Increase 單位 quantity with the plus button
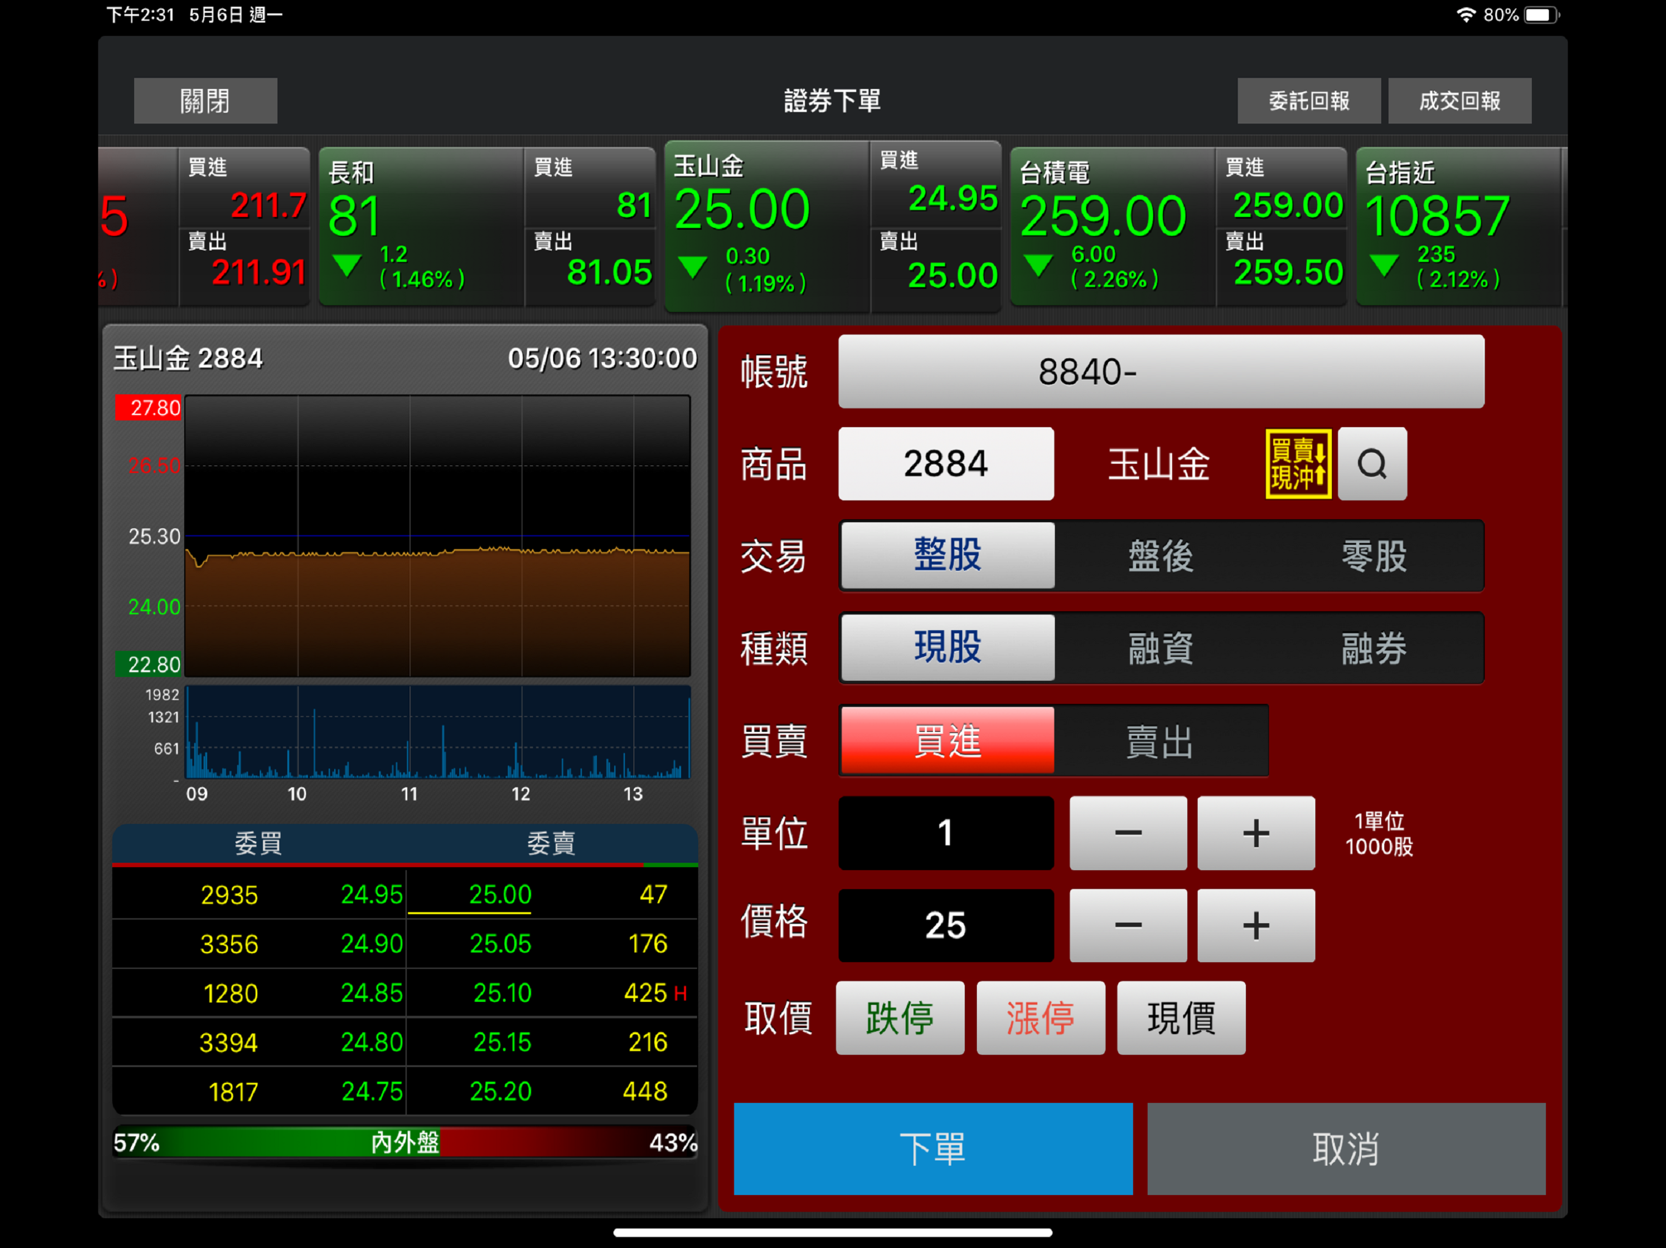Image resolution: width=1666 pixels, height=1248 pixels. click(1256, 832)
